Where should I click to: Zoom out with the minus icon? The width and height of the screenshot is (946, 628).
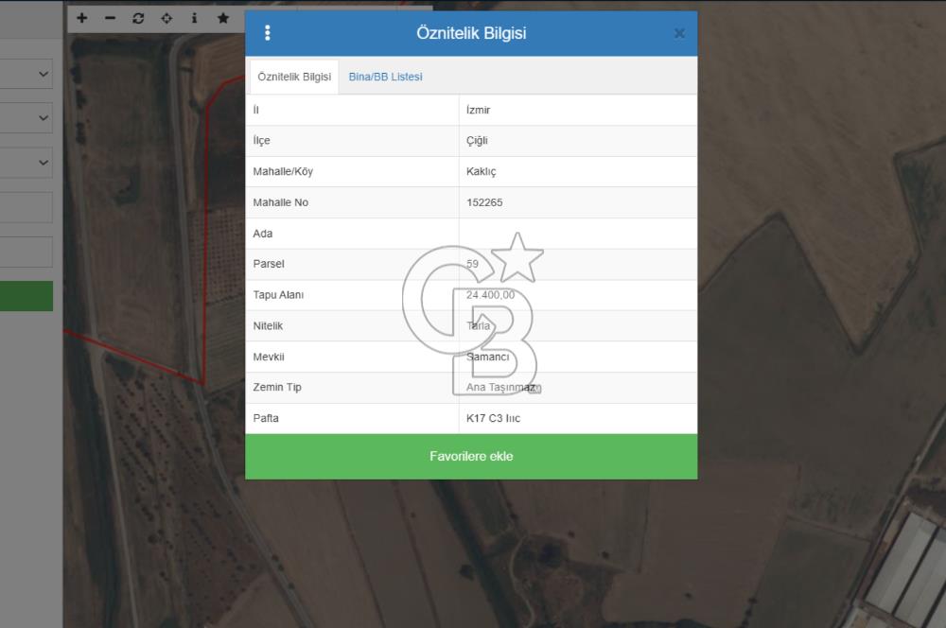pyautogui.click(x=110, y=18)
